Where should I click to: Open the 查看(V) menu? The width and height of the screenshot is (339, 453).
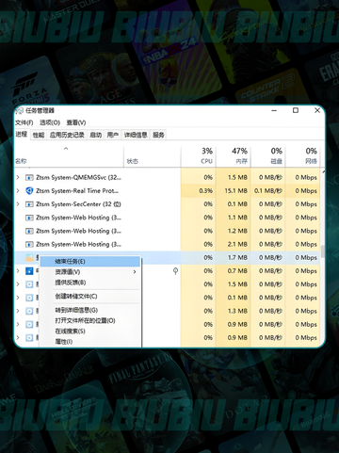(x=76, y=122)
